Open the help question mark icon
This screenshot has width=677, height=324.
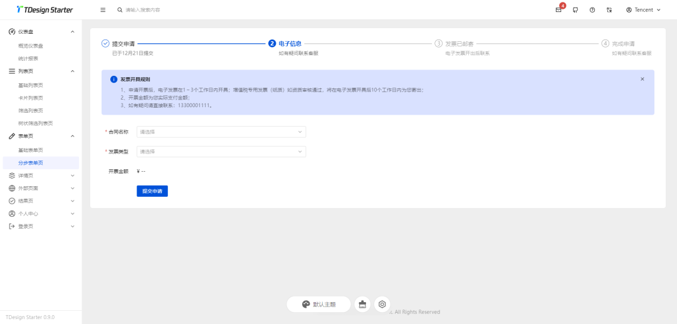592,10
